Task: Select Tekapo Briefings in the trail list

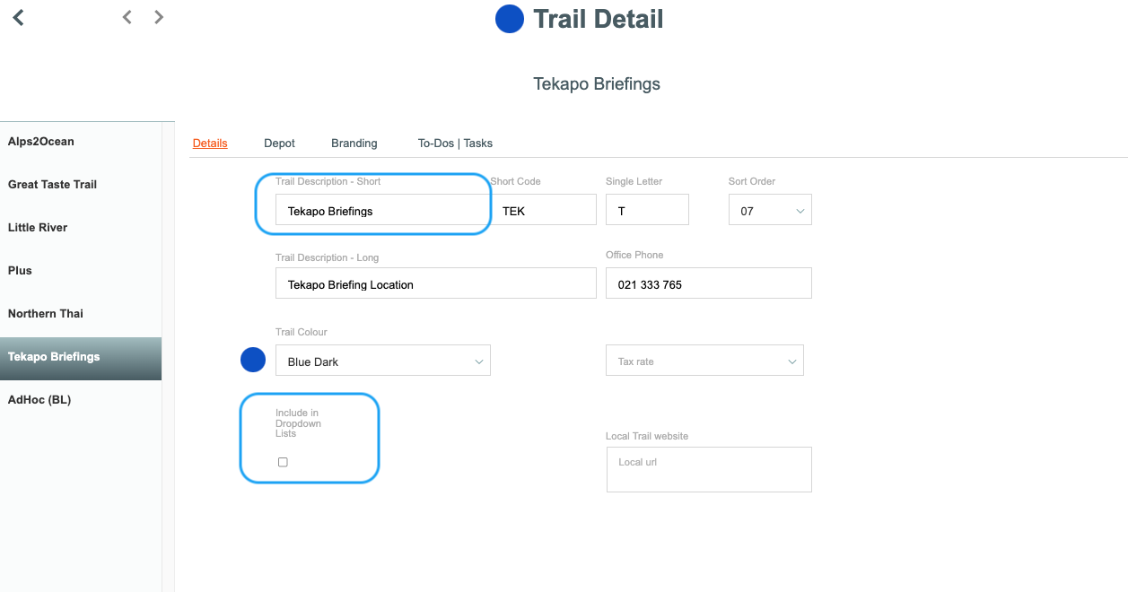Action: point(81,358)
